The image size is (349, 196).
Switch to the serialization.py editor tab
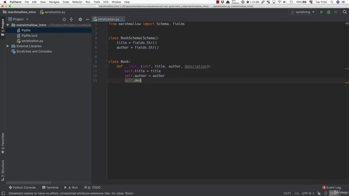108,19
